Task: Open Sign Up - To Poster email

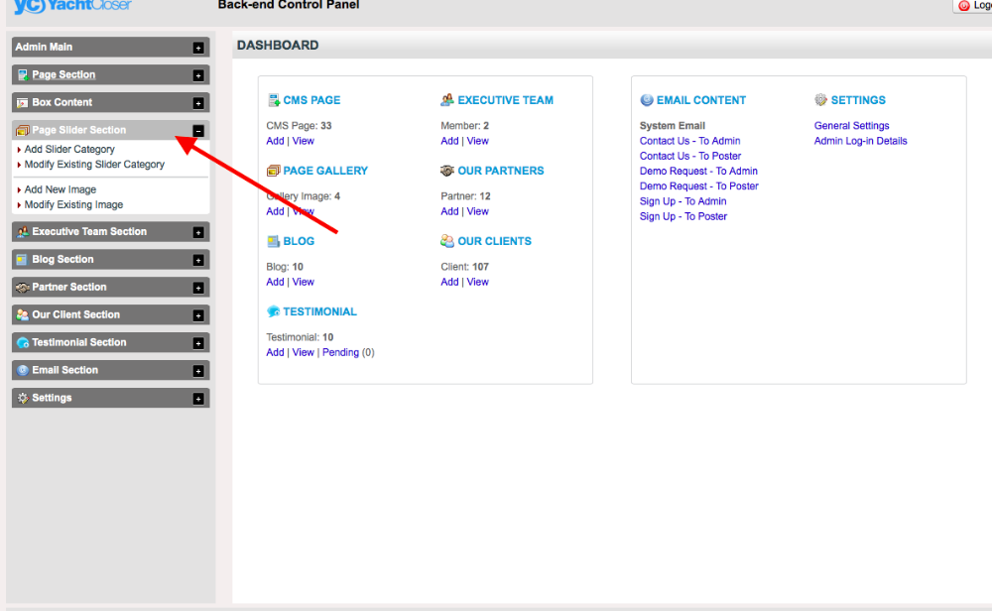Action: tap(683, 216)
